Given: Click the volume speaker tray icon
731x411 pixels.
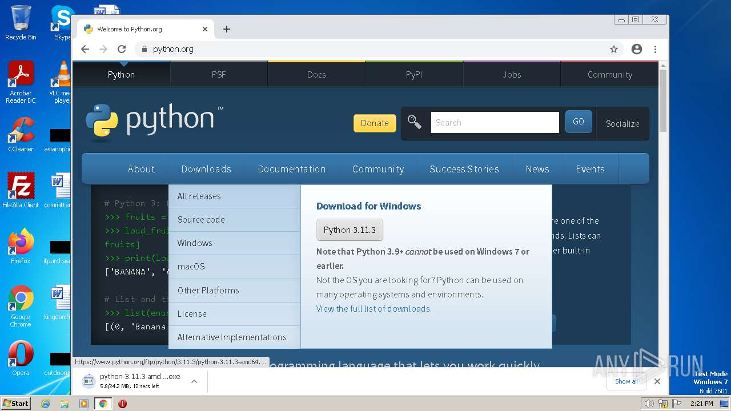Looking at the screenshot, I should coord(649,404).
